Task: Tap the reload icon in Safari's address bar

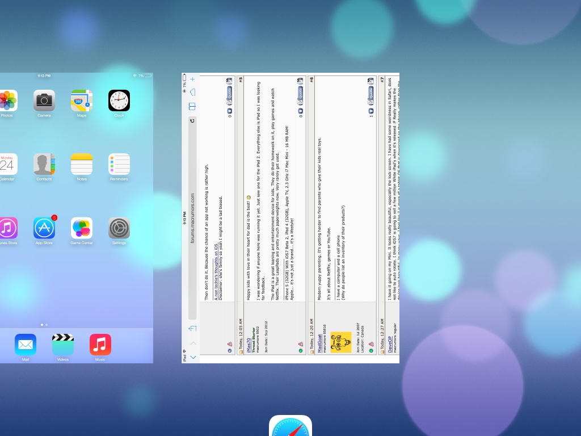Action: point(192,121)
